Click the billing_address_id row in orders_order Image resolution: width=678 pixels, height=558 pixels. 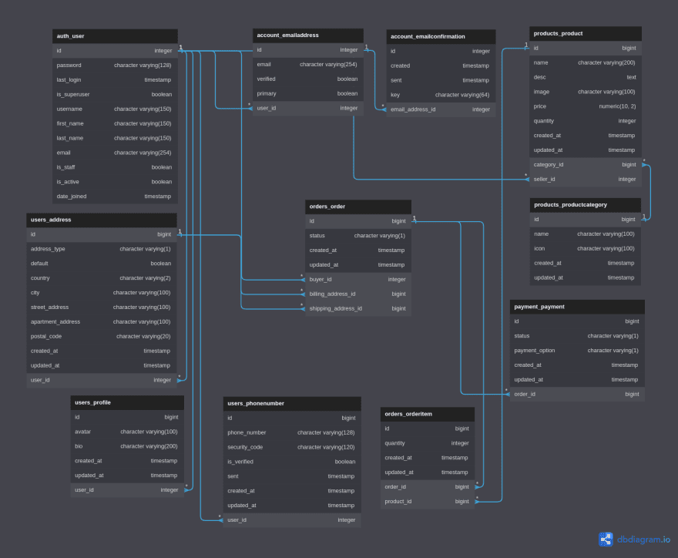point(358,294)
